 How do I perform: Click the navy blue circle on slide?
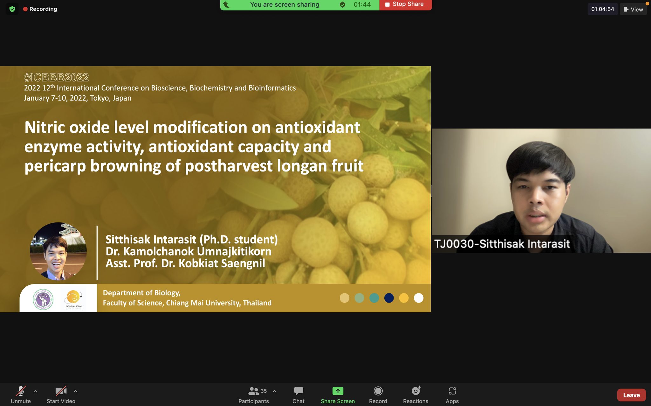click(389, 298)
